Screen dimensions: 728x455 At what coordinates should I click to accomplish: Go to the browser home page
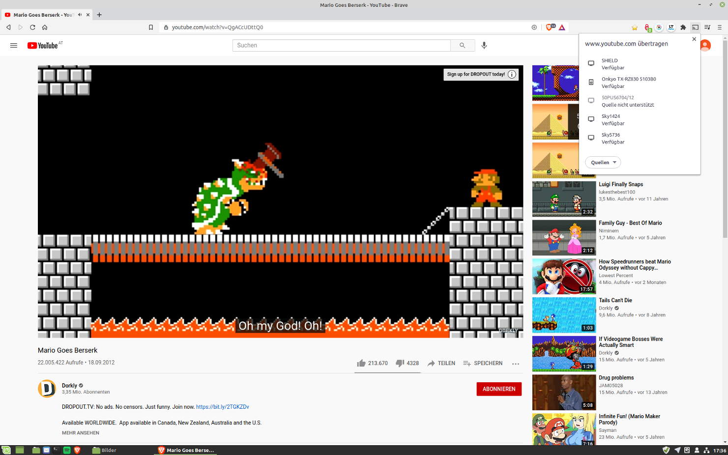pyautogui.click(x=45, y=27)
